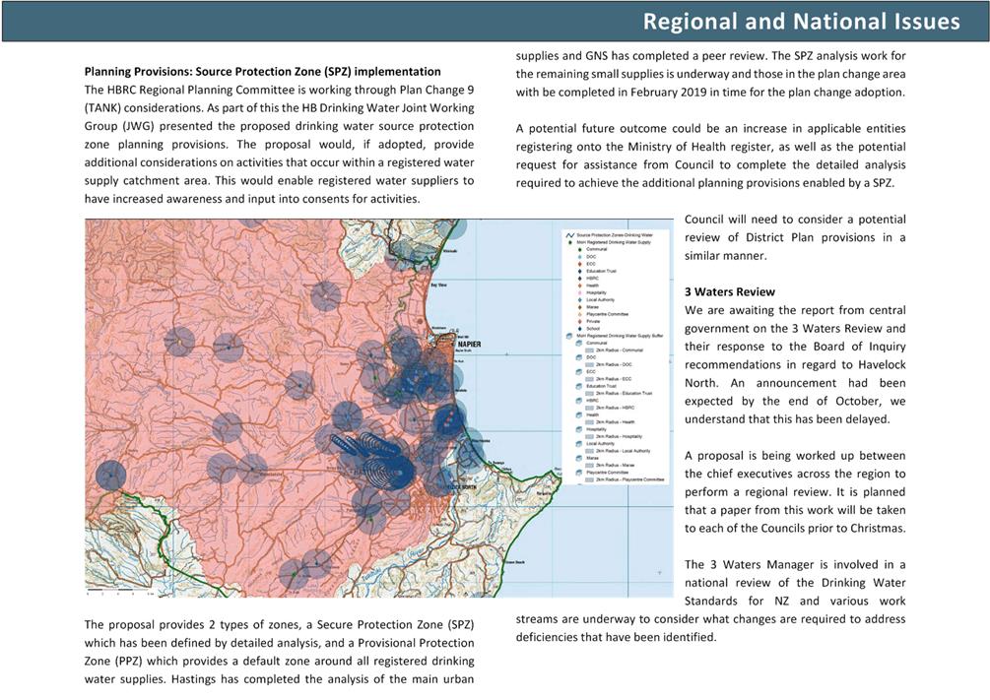Pick the 2km Radius - Education Trust swatch
The width and height of the screenshot is (990, 700).
click(x=590, y=394)
